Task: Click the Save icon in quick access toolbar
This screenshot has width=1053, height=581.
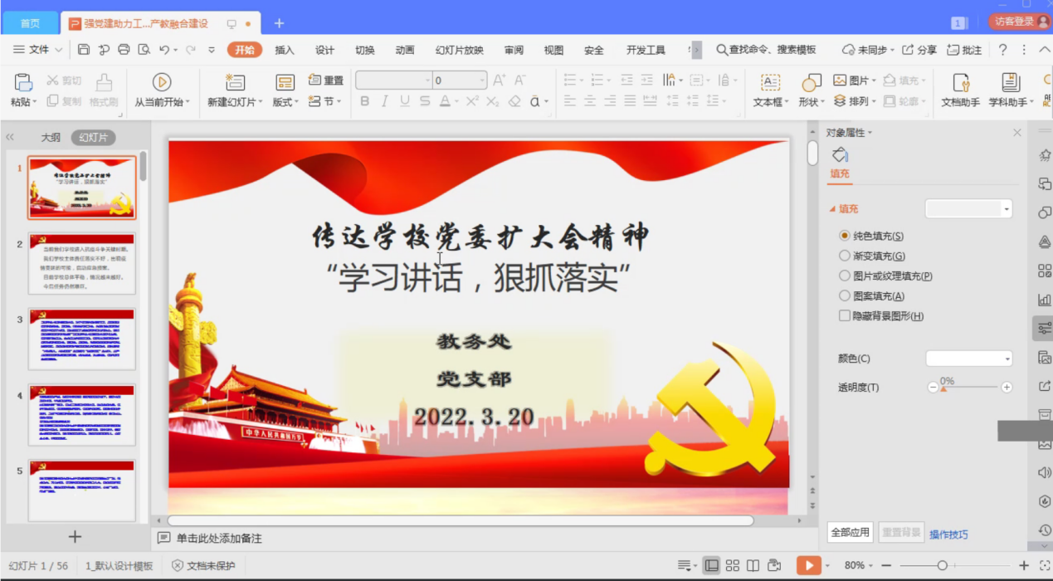Action: [x=84, y=50]
